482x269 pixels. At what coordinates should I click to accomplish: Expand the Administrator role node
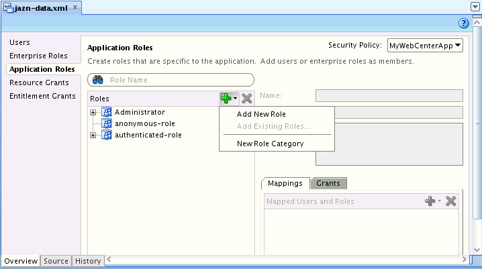point(93,113)
